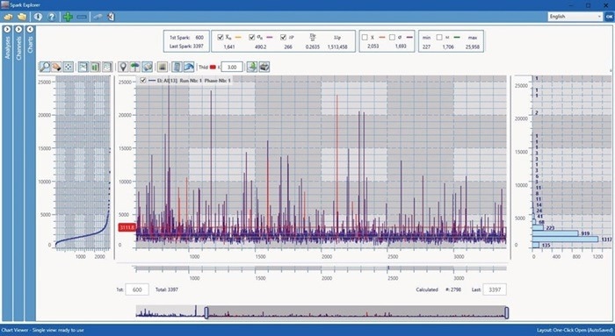Click the blue curved arrow icon
The height and width of the screenshot is (336, 615).
(x=189, y=67)
